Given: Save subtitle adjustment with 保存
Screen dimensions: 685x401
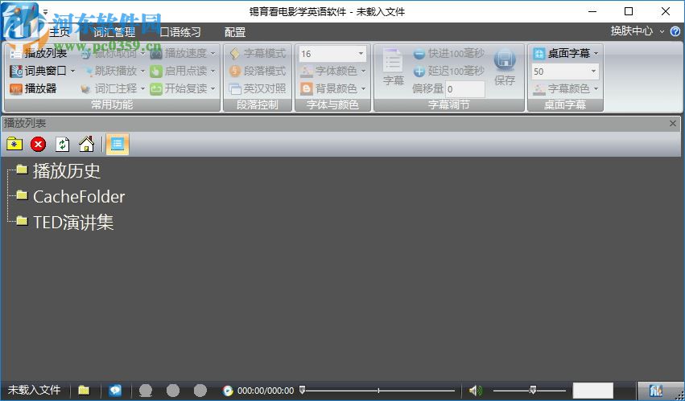Looking at the screenshot, I should [505, 67].
